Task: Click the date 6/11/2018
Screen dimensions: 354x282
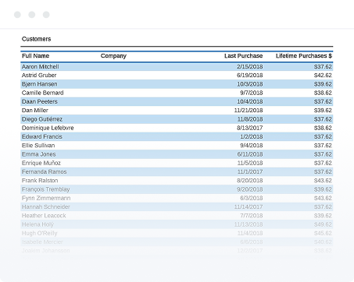Action: 250,154
